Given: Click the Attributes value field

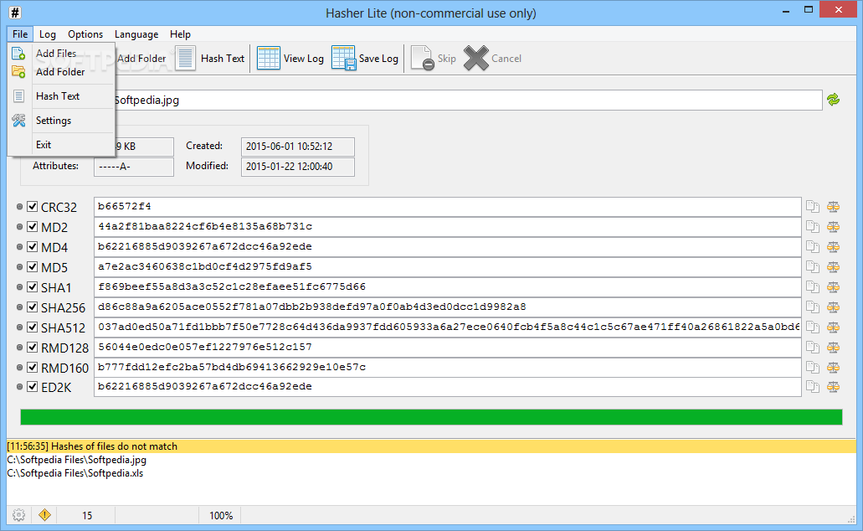Looking at the screenshot, I should pyautogui.click(x=134, y=167).
